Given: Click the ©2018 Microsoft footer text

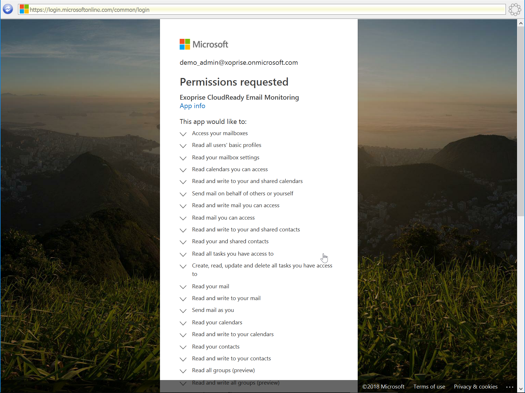Looking at the screenshot, I should [383, 387].
